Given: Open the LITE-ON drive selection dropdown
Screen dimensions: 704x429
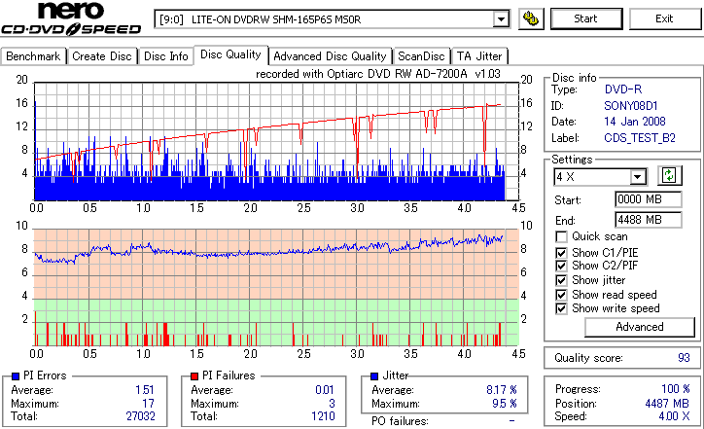Looking at the screenshot, I should point(501,19).
